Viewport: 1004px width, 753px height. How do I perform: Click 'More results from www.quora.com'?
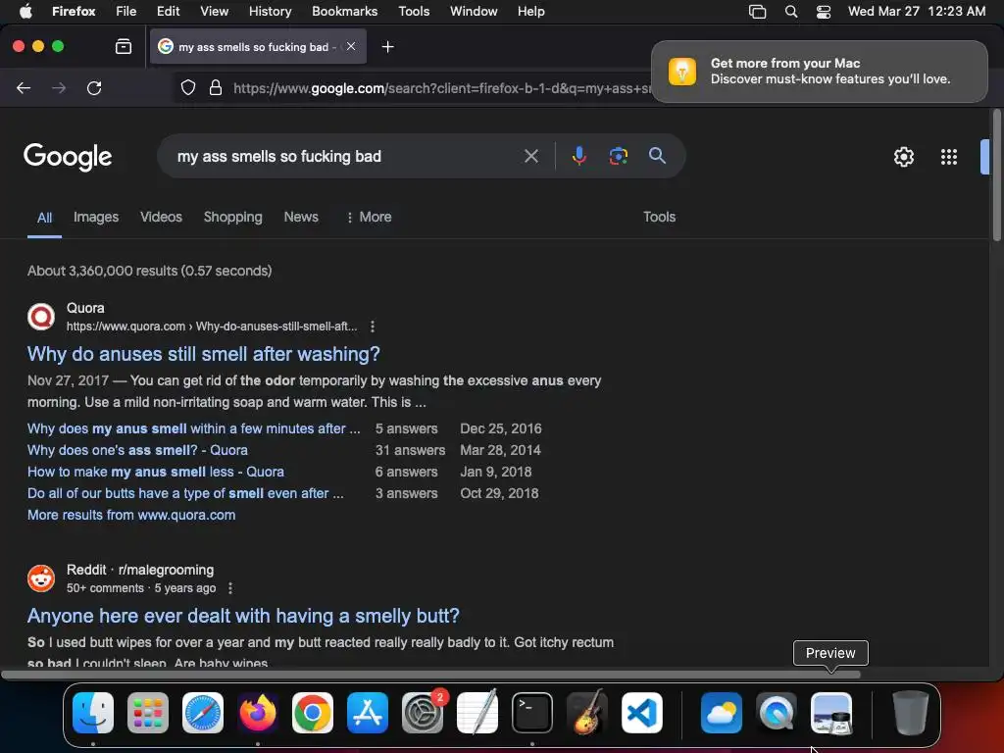pos(131,515)
